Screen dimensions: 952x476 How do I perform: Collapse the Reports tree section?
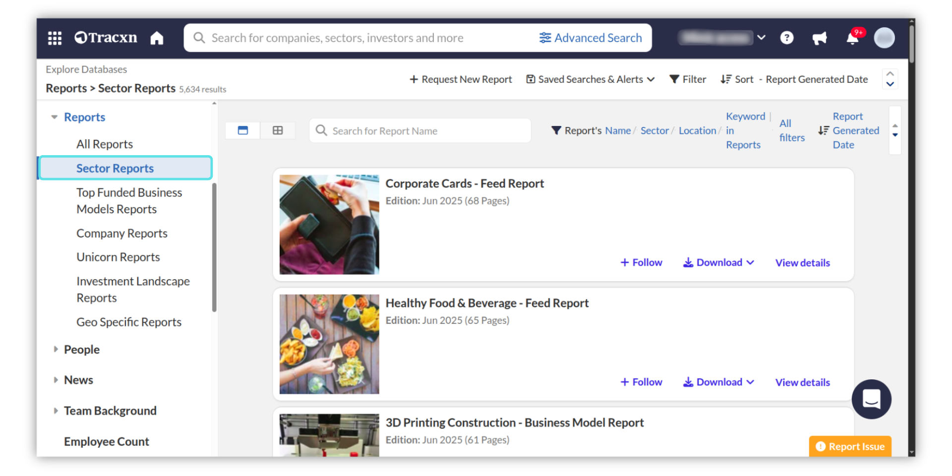coord(55,118)
